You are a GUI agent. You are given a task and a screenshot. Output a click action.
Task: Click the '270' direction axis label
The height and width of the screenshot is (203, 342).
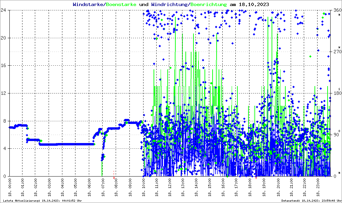[x=337, y=52]
